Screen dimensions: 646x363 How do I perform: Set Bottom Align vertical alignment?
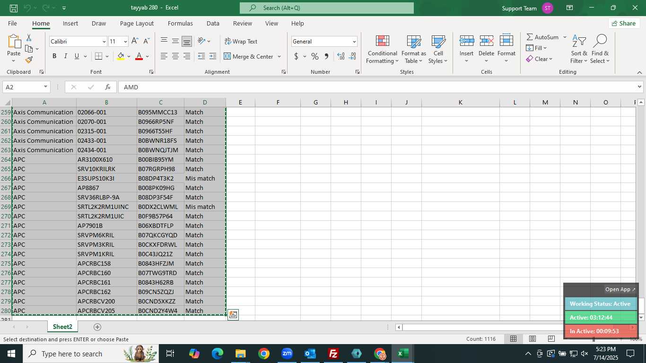click(x=187, y=41)
